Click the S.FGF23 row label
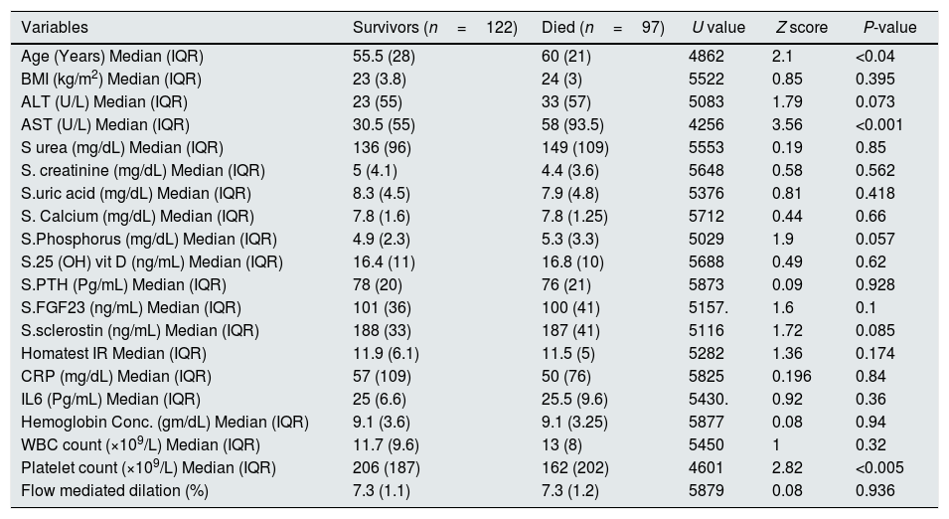The width and height of the screenshot is (949, 519). click(131, 308)
